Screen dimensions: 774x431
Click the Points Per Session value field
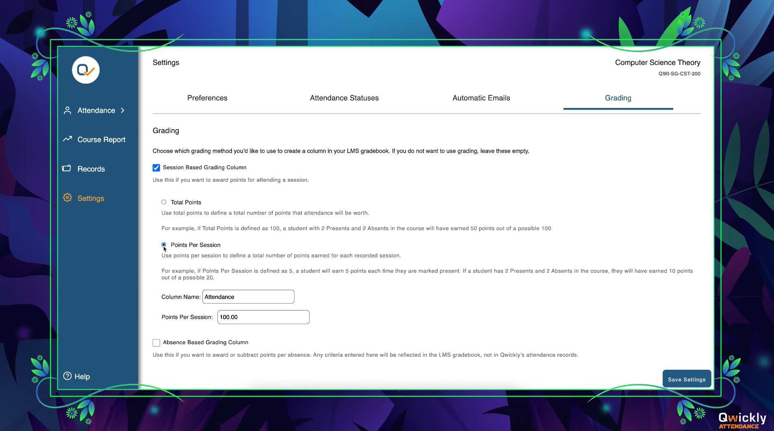pos(263,317)
